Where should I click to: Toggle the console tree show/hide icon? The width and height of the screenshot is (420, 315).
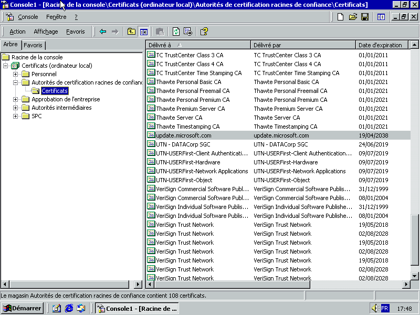pos(143,32)
